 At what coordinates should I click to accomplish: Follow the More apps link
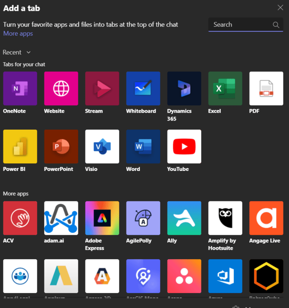18,33
